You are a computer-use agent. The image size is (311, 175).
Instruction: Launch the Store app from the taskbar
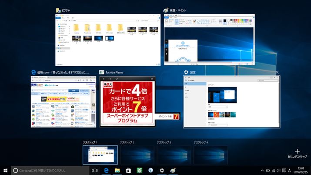pyautogui.click(x=128, y=170)
